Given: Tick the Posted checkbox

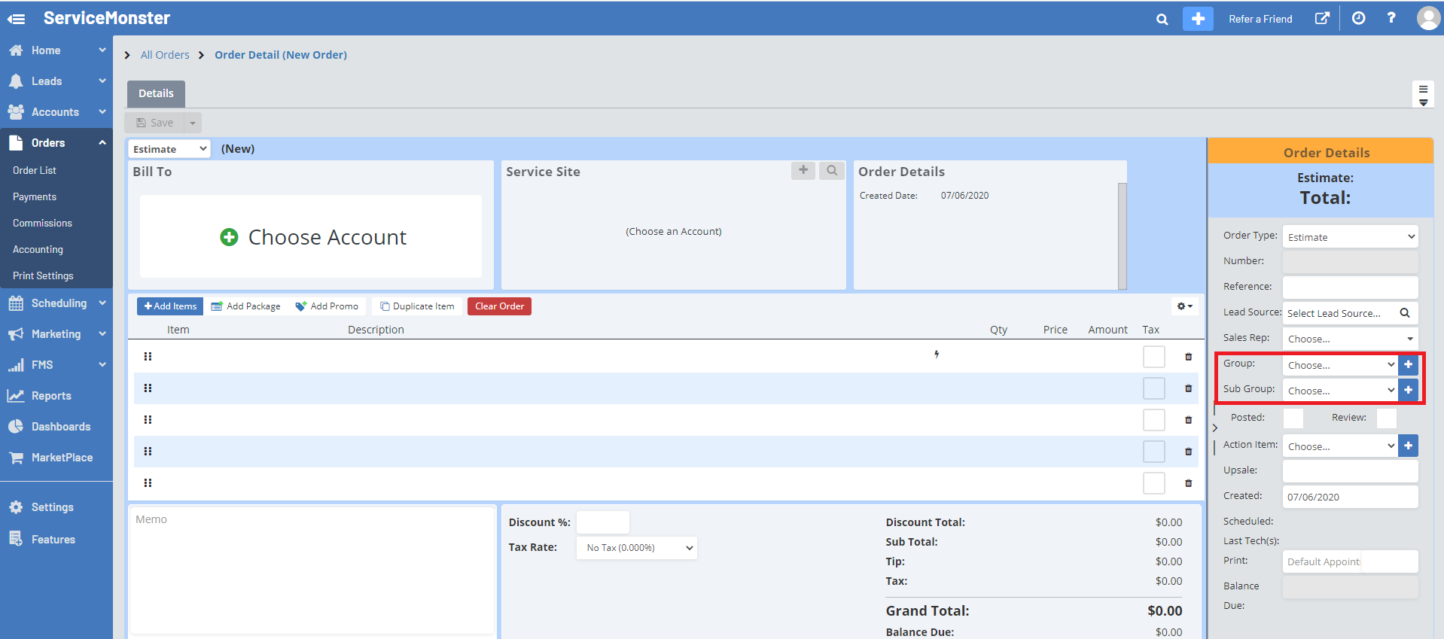Looking at the screenshot, I should pos(1293,418).
